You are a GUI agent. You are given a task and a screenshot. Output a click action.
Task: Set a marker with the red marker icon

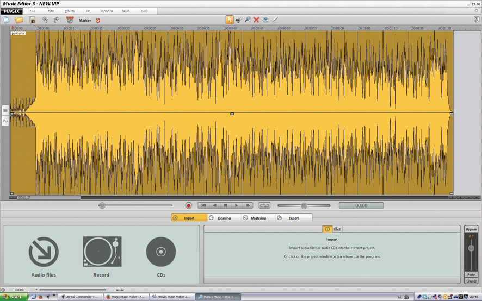pyautogui.click(x=98, y=21)
